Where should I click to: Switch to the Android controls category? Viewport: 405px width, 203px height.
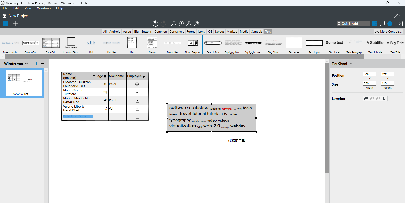[115, 32]
